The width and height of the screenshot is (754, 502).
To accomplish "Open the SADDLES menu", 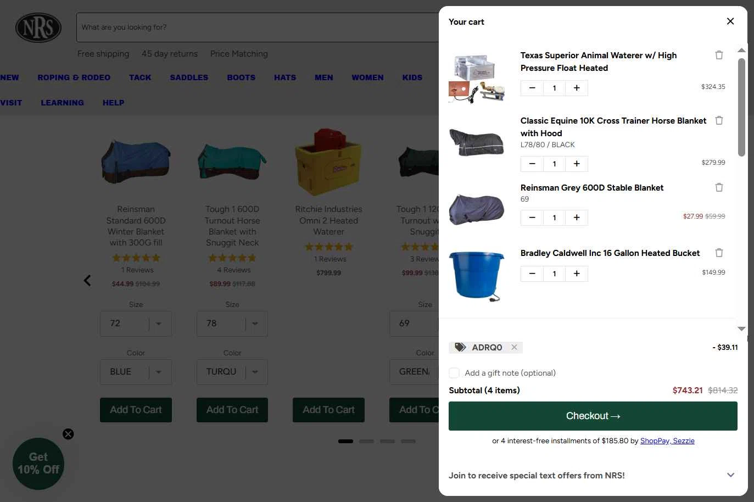I will [189, 77].
